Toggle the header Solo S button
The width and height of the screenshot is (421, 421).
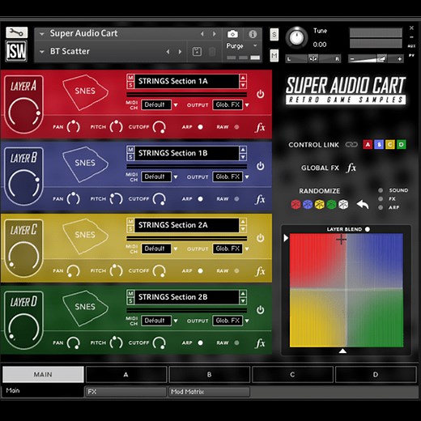tap(274, 34)
